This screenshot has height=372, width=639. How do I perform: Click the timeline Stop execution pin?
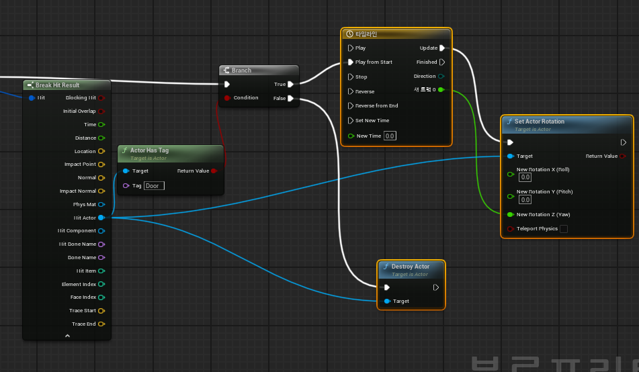[x=351, y=77]
